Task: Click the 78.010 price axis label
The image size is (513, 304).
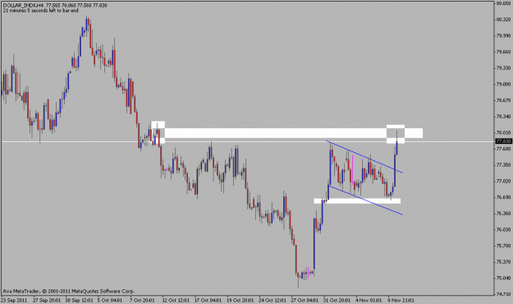Action: pyautogui.click(x=504, y=132)
